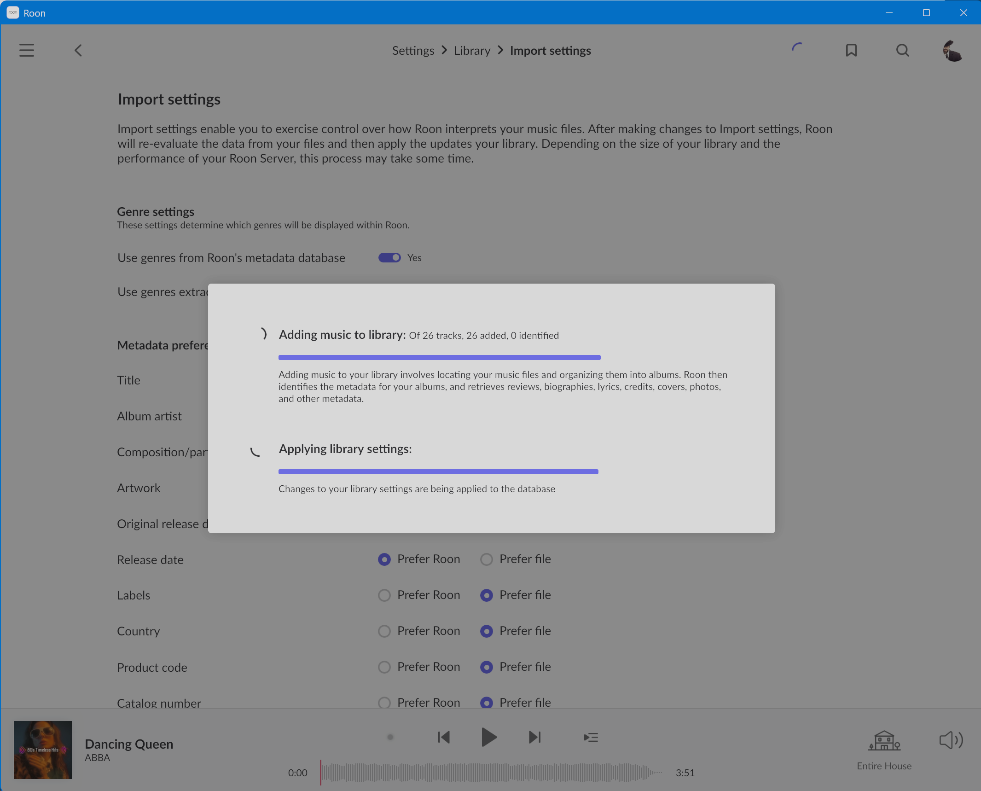Click the Applying library settings progress bar

coord(438,472)
